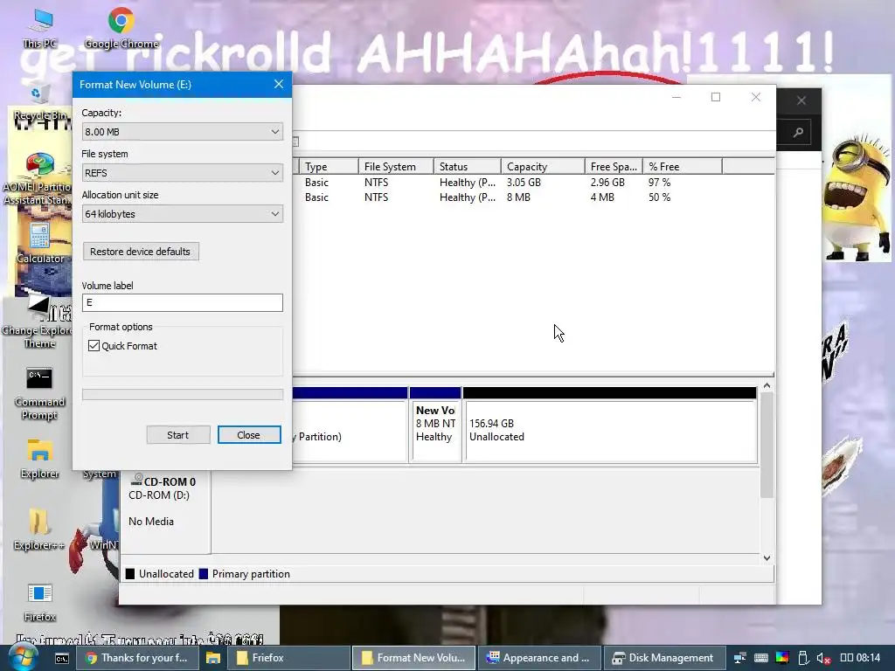Open the Explorer++ desktop icon
Screen dimensions: 895x671
click(38, 529)
